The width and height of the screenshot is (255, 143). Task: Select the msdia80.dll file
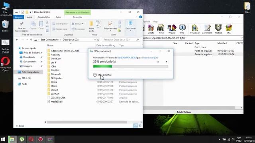pyautogui.click(x=57, y=102)
